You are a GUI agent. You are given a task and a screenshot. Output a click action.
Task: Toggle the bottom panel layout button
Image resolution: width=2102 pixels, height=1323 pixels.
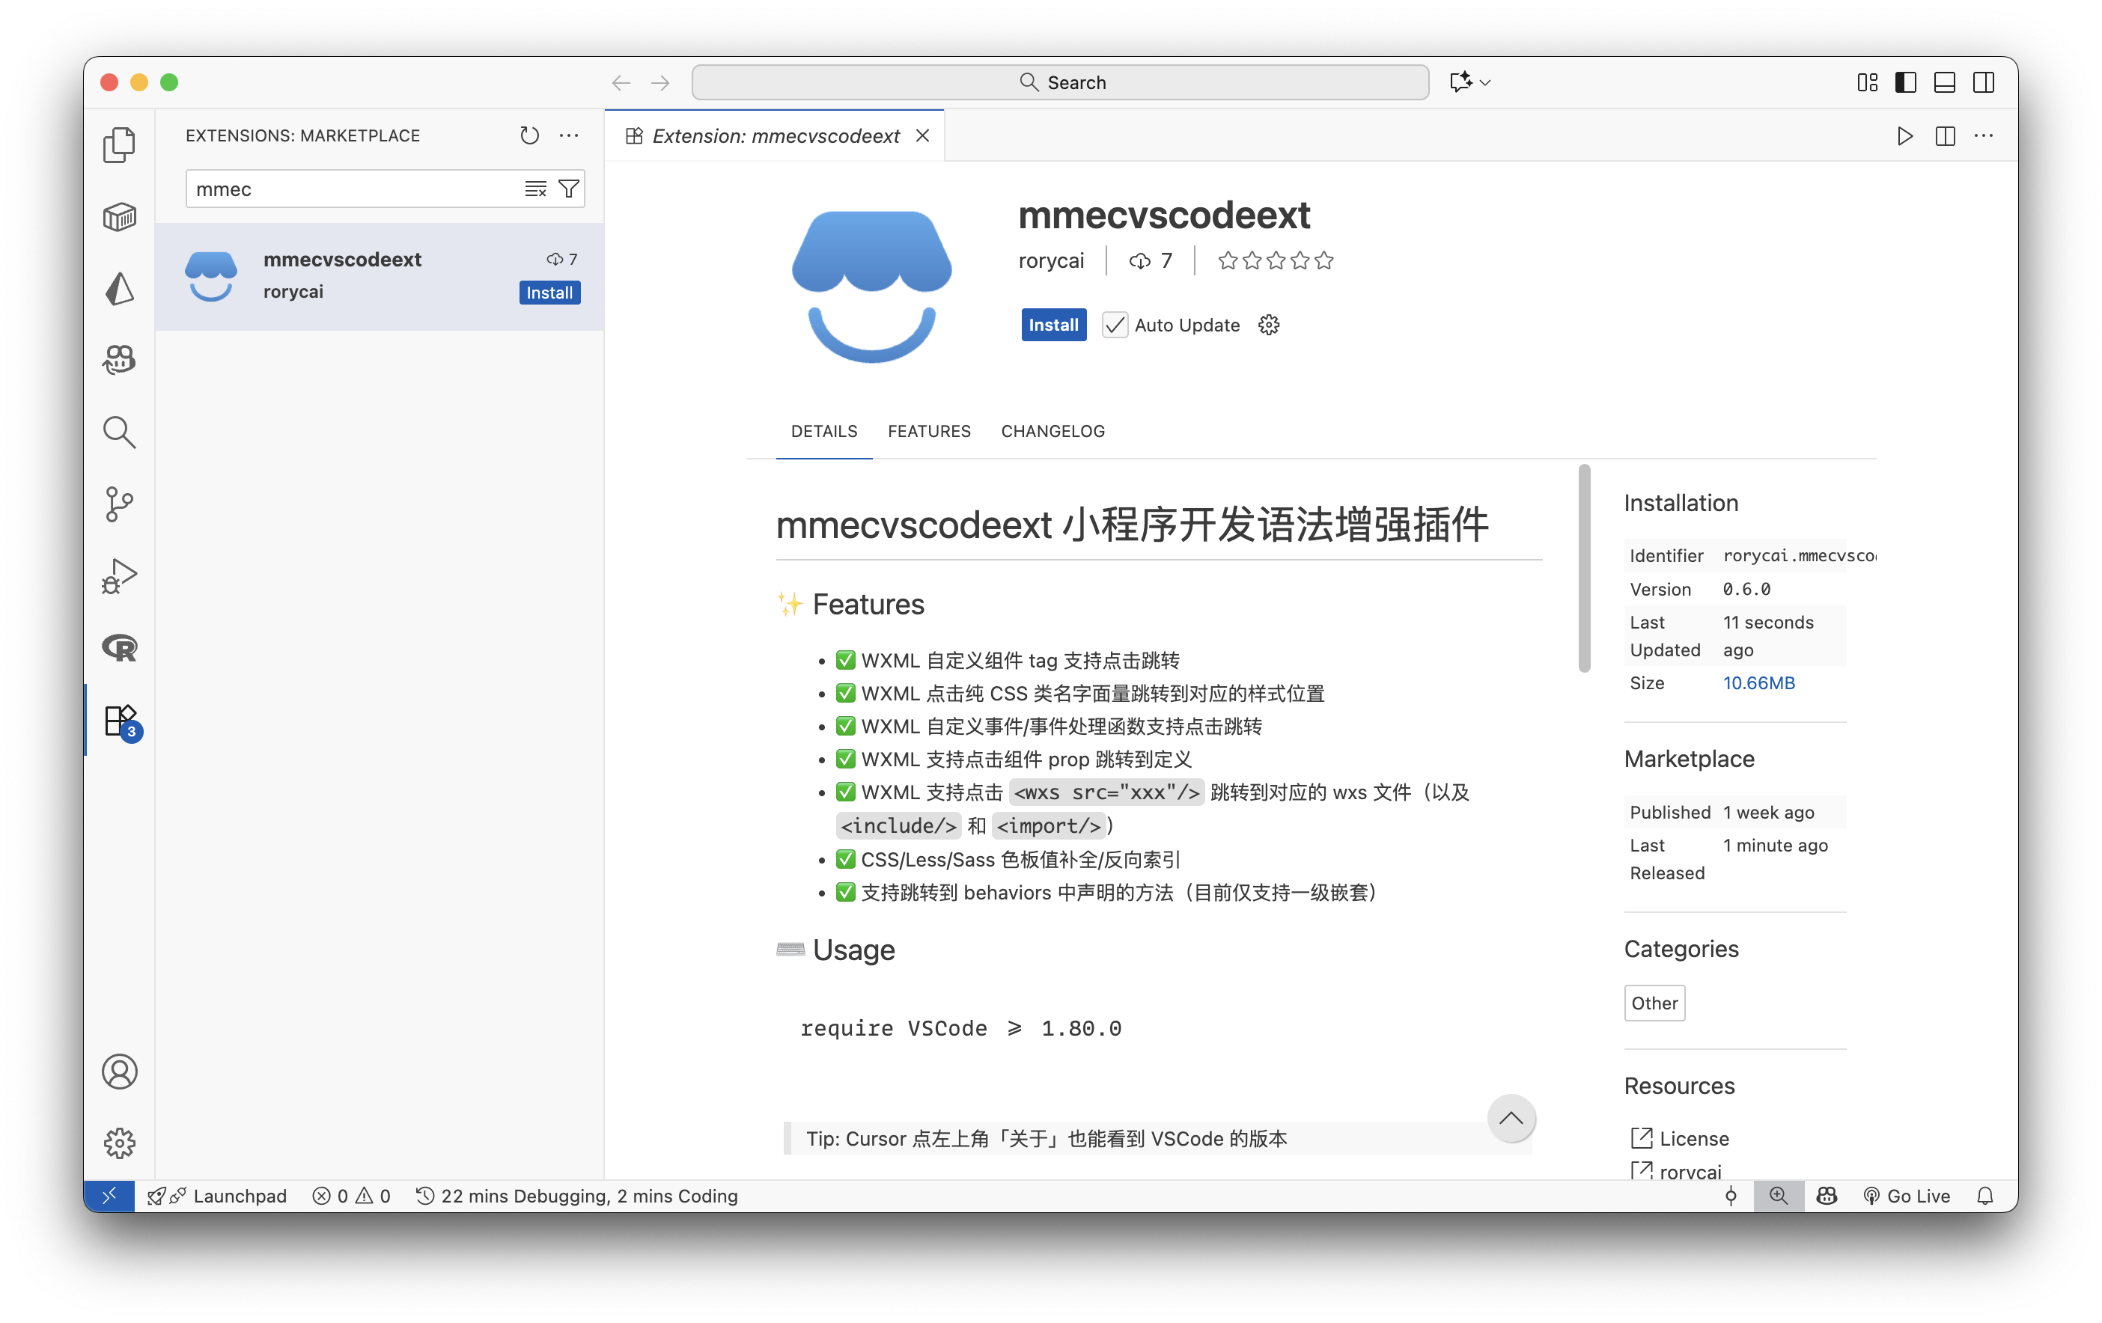coord(1945,82)
